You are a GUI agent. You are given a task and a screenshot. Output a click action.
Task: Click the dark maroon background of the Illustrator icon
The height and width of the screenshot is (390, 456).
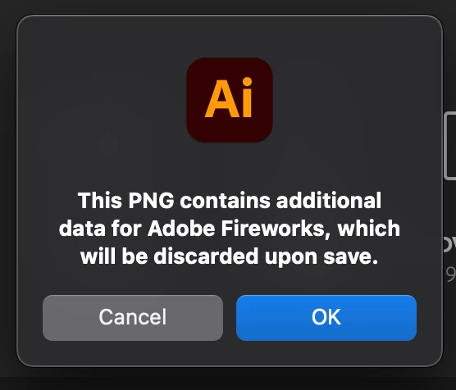(230, 129)
